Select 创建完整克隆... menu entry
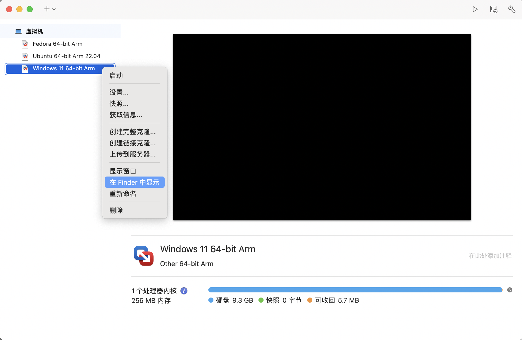 click(132, 132)
